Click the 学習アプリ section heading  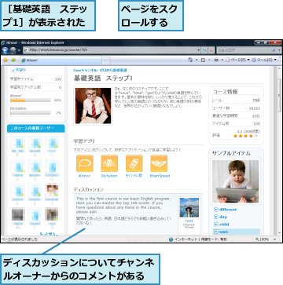pos(84,141)
